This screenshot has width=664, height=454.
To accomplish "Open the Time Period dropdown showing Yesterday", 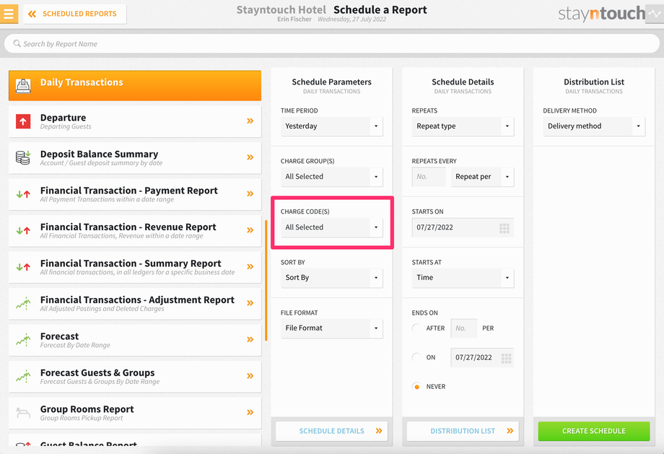I will (x=331, y=126).
